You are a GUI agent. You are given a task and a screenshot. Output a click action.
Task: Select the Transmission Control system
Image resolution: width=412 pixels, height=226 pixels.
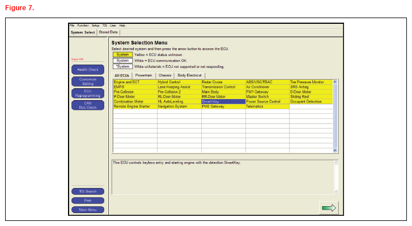[x=223, y=87]
